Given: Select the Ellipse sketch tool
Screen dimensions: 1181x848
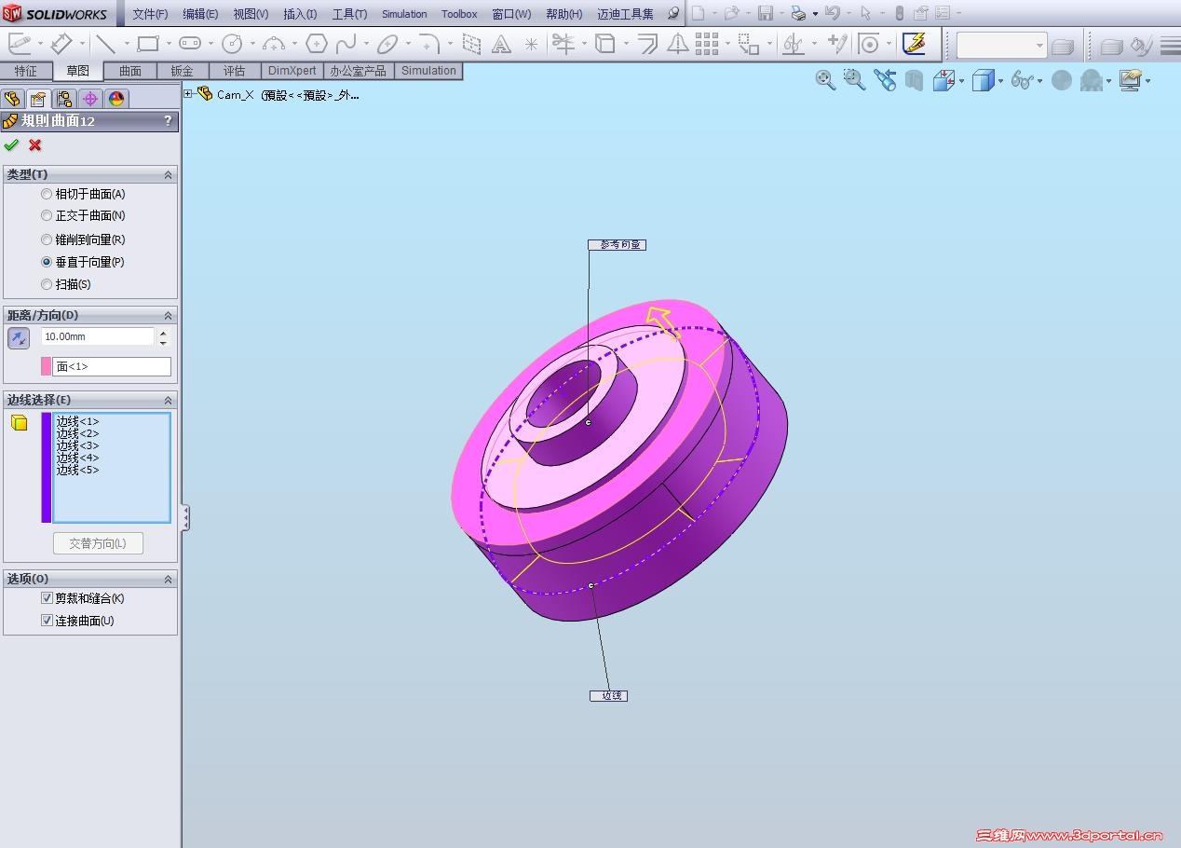Looking at the screenshot, I should pos(387,43).
